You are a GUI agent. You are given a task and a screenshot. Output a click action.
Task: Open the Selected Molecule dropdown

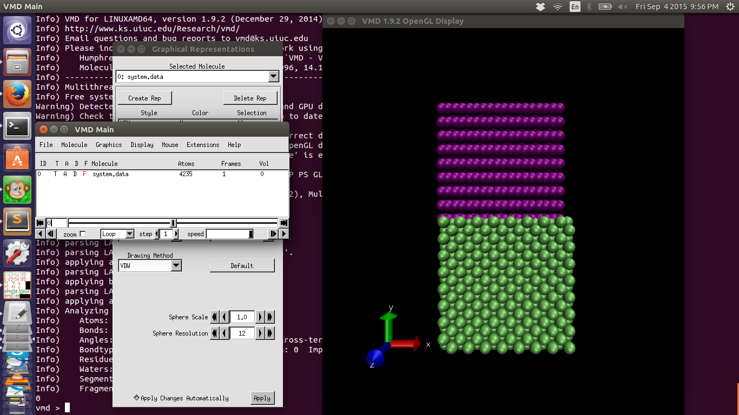pyautogui.click(x=273, y=77)
